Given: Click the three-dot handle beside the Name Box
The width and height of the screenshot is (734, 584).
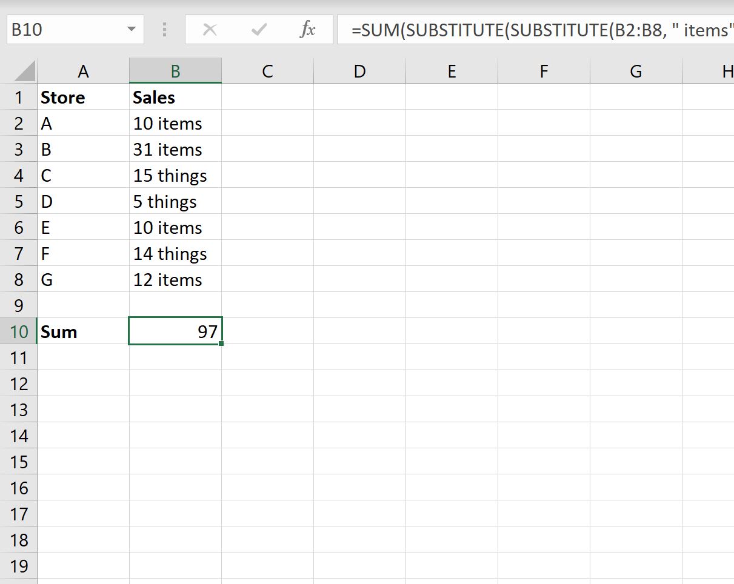Looking at the screenshot, I should coord(164,29).
